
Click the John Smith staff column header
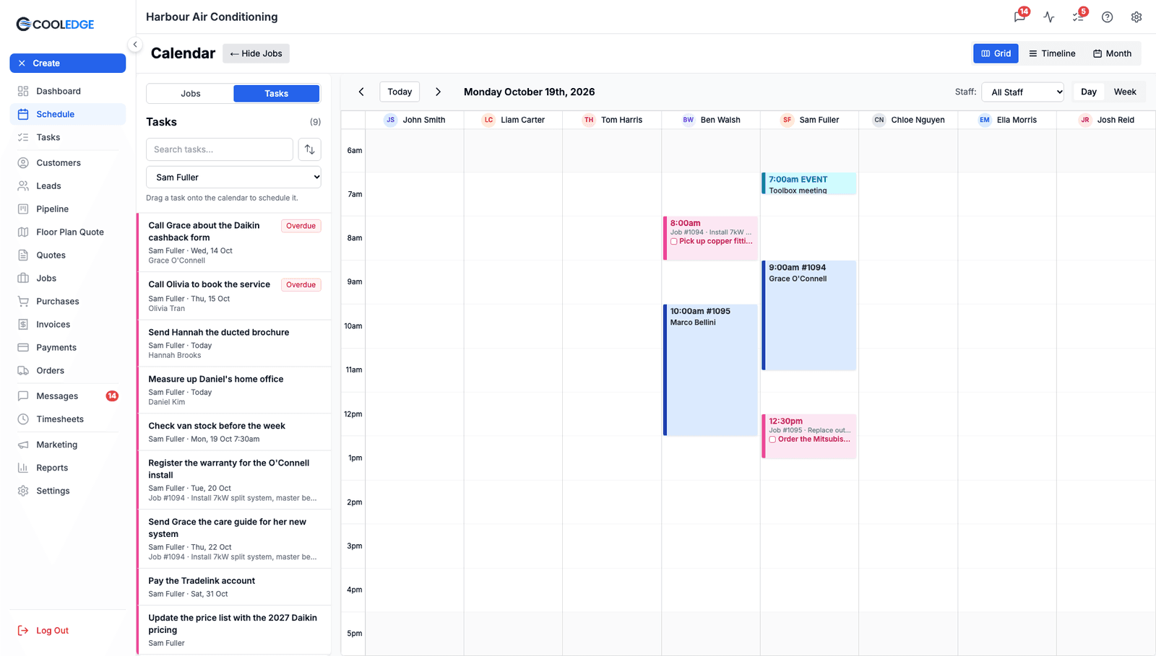tap(415, 120)
